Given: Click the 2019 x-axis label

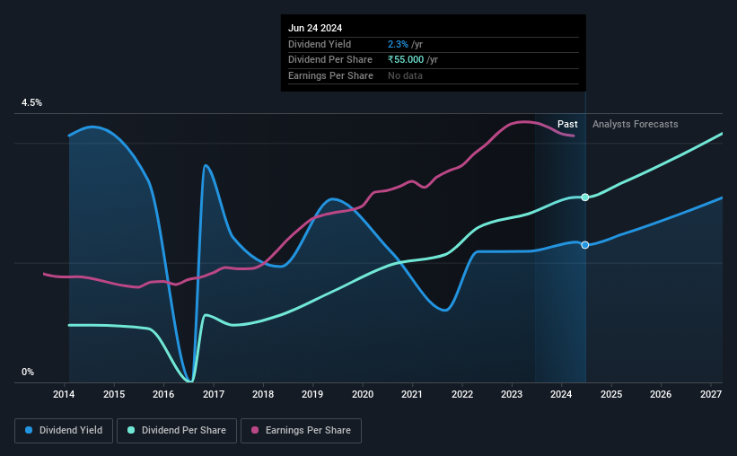Looking at the screenshot, I should tap(312, 394).
